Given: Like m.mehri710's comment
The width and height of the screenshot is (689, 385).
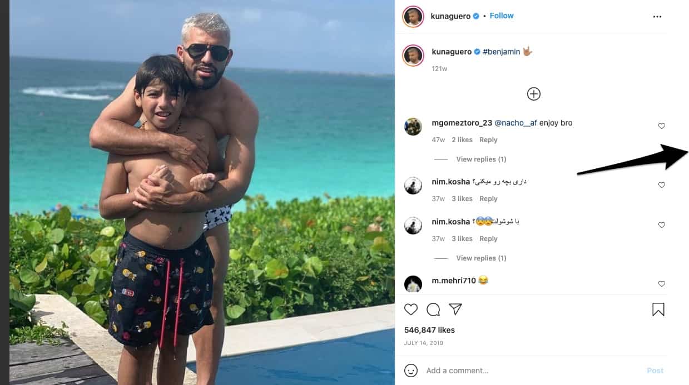Looking at the screenshot, I should 662,284.
